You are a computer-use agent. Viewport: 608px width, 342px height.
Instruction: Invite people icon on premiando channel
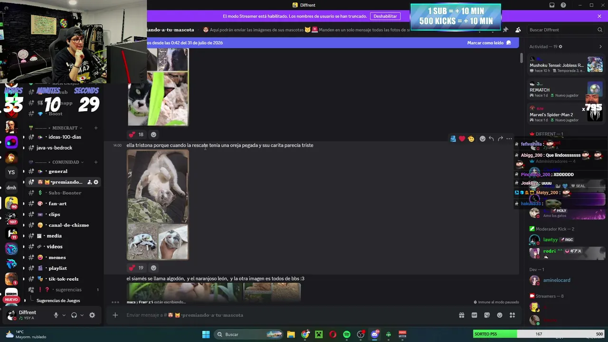[x=89, y=182]
